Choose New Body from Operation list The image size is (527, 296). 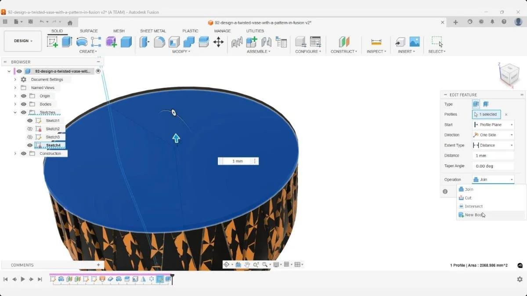click(491, 215)
